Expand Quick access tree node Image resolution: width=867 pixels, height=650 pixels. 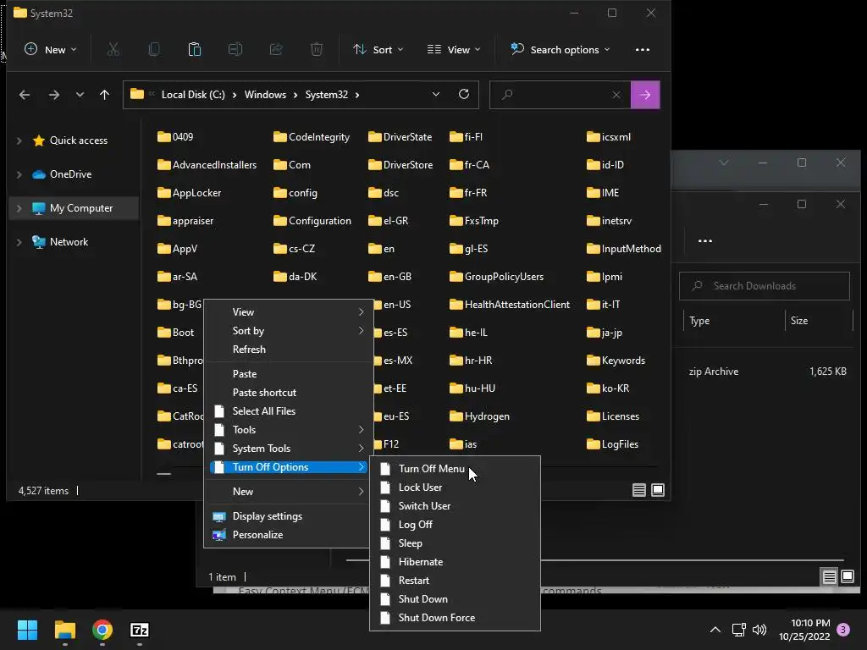(19, 140)
